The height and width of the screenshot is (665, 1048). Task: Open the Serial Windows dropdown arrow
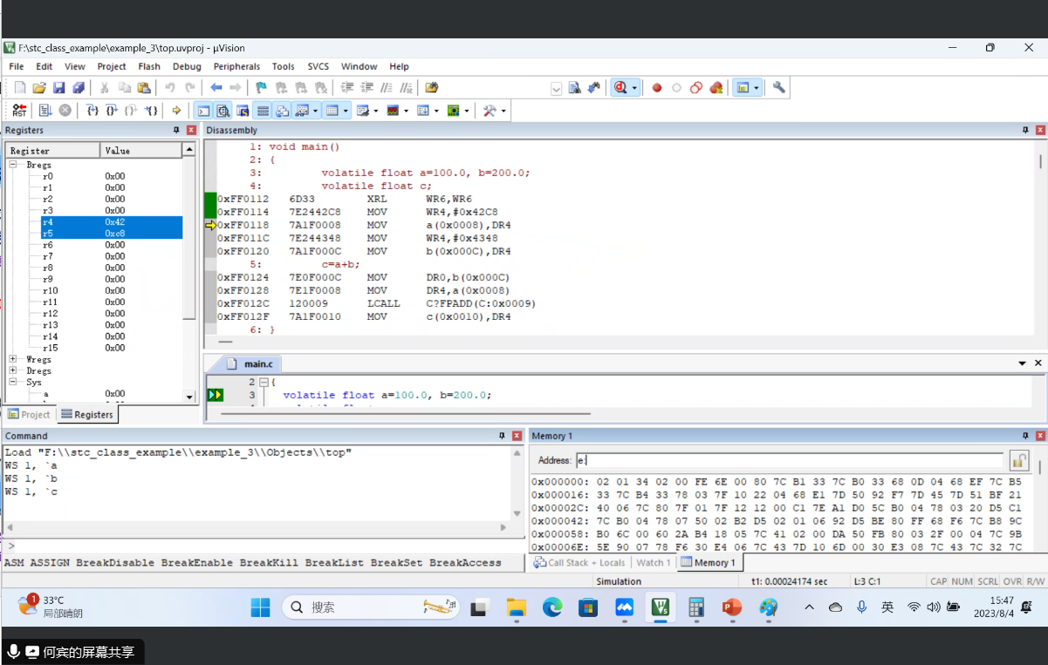376,111
